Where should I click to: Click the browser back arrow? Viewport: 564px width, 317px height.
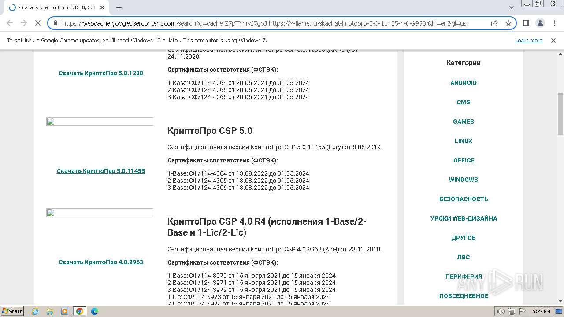coord(10,23)
